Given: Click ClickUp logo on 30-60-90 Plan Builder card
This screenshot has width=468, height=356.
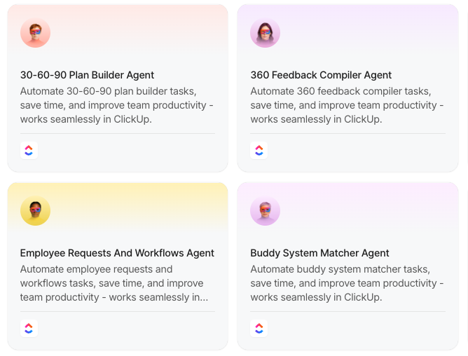Looking at the screenshot, I should tap(29, 150).
